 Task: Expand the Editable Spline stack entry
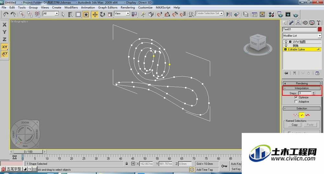click(x=285, y=49)
